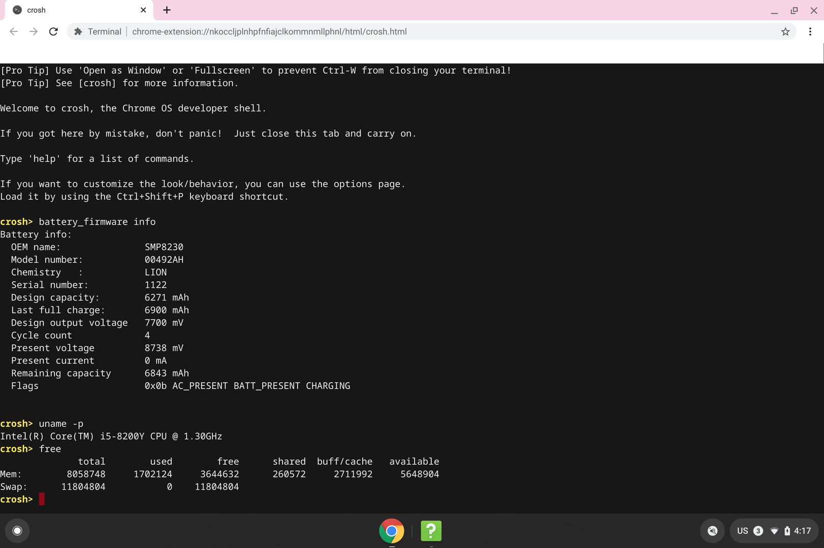Click the OEM name value SMP8230
The image size is (824, 548).
point(164,247)
